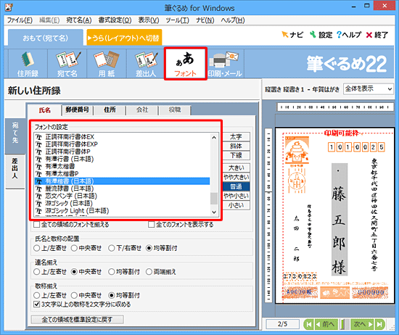Go to next record with 次へ
The width and height of the screenshot is (399, 335).
(x=363, y=324)
